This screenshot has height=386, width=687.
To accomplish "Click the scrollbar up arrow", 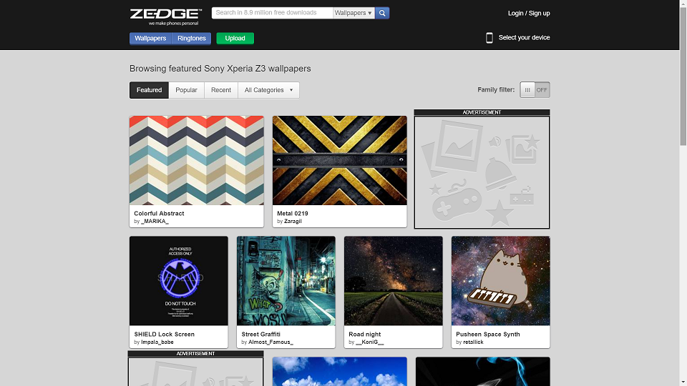I will (683, 4).
